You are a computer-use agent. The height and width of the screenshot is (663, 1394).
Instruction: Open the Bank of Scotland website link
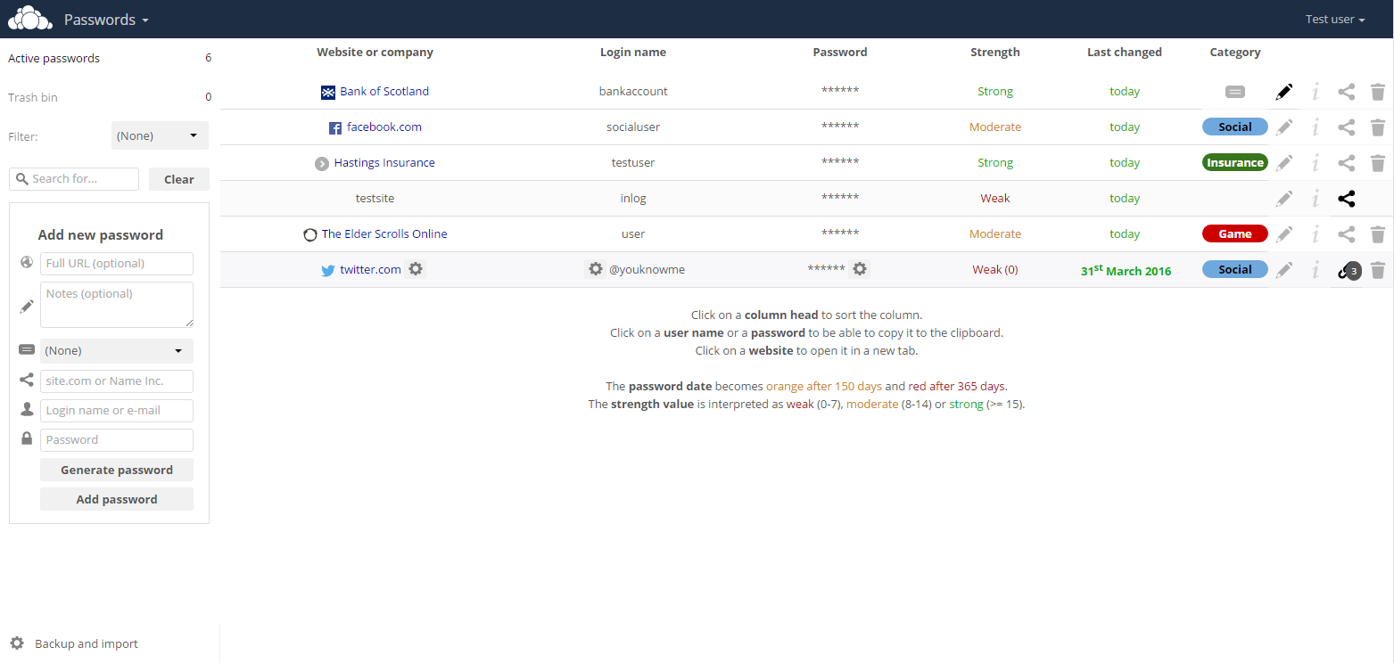click(x=384, y=91)
